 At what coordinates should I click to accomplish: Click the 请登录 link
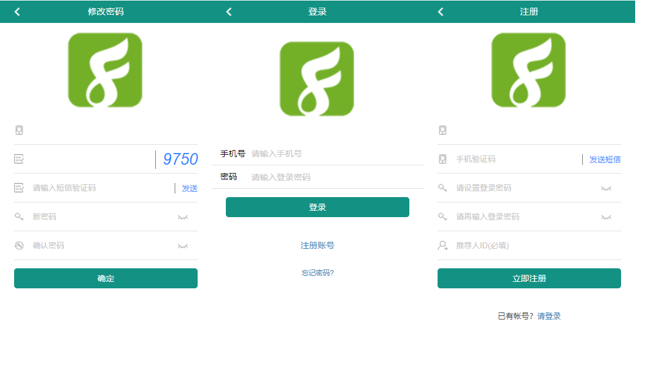coord(549,316)
